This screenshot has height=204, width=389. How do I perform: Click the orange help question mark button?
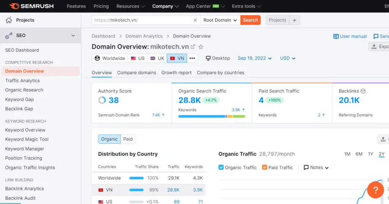click(x=375, y=190)
